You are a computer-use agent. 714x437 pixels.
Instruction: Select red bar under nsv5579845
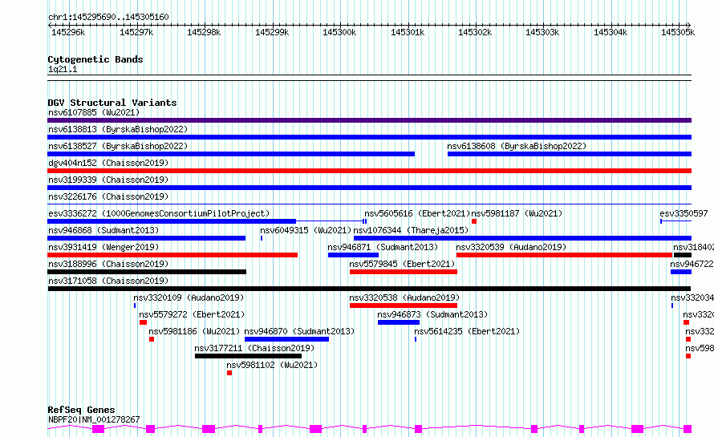pos(404,272)
